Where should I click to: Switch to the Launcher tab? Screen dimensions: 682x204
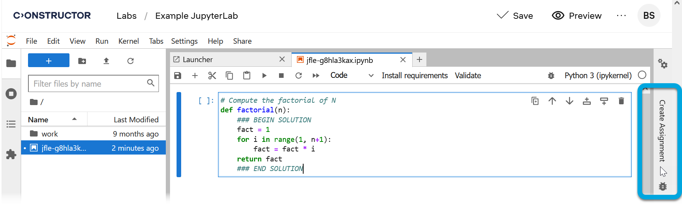click(x=198, y=59)
